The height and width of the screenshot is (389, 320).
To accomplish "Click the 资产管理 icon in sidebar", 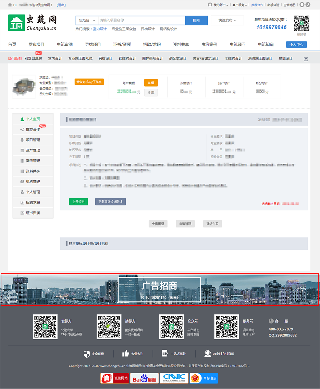I will coord(22,150).
